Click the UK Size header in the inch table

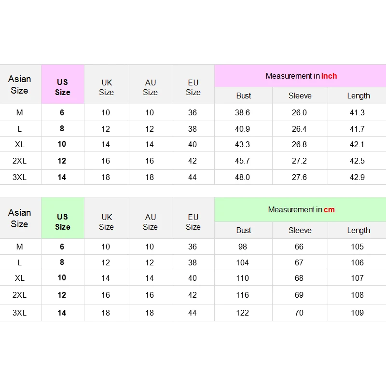[x=107, y=87]
